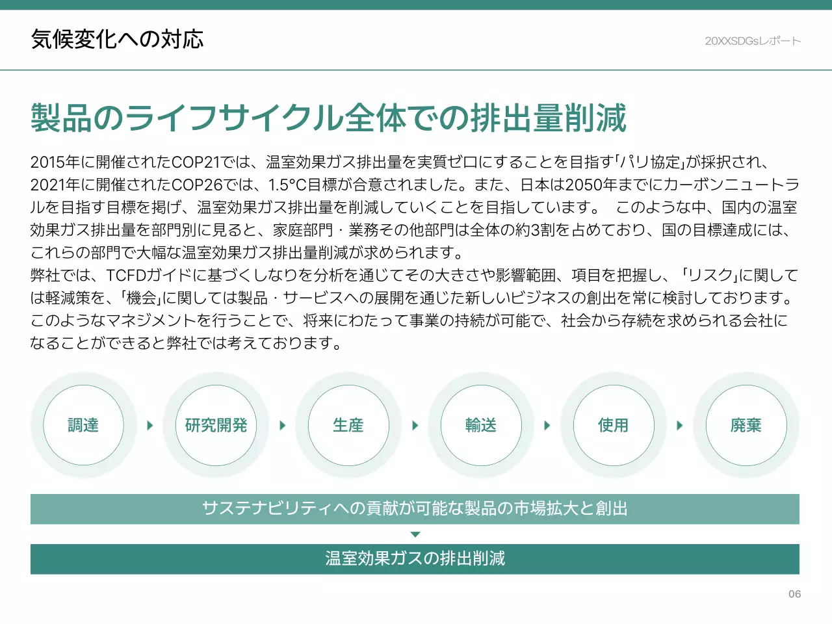Click the arrow between 生産 and 輸送
832x624 pixels.
(x=415, y=425)
